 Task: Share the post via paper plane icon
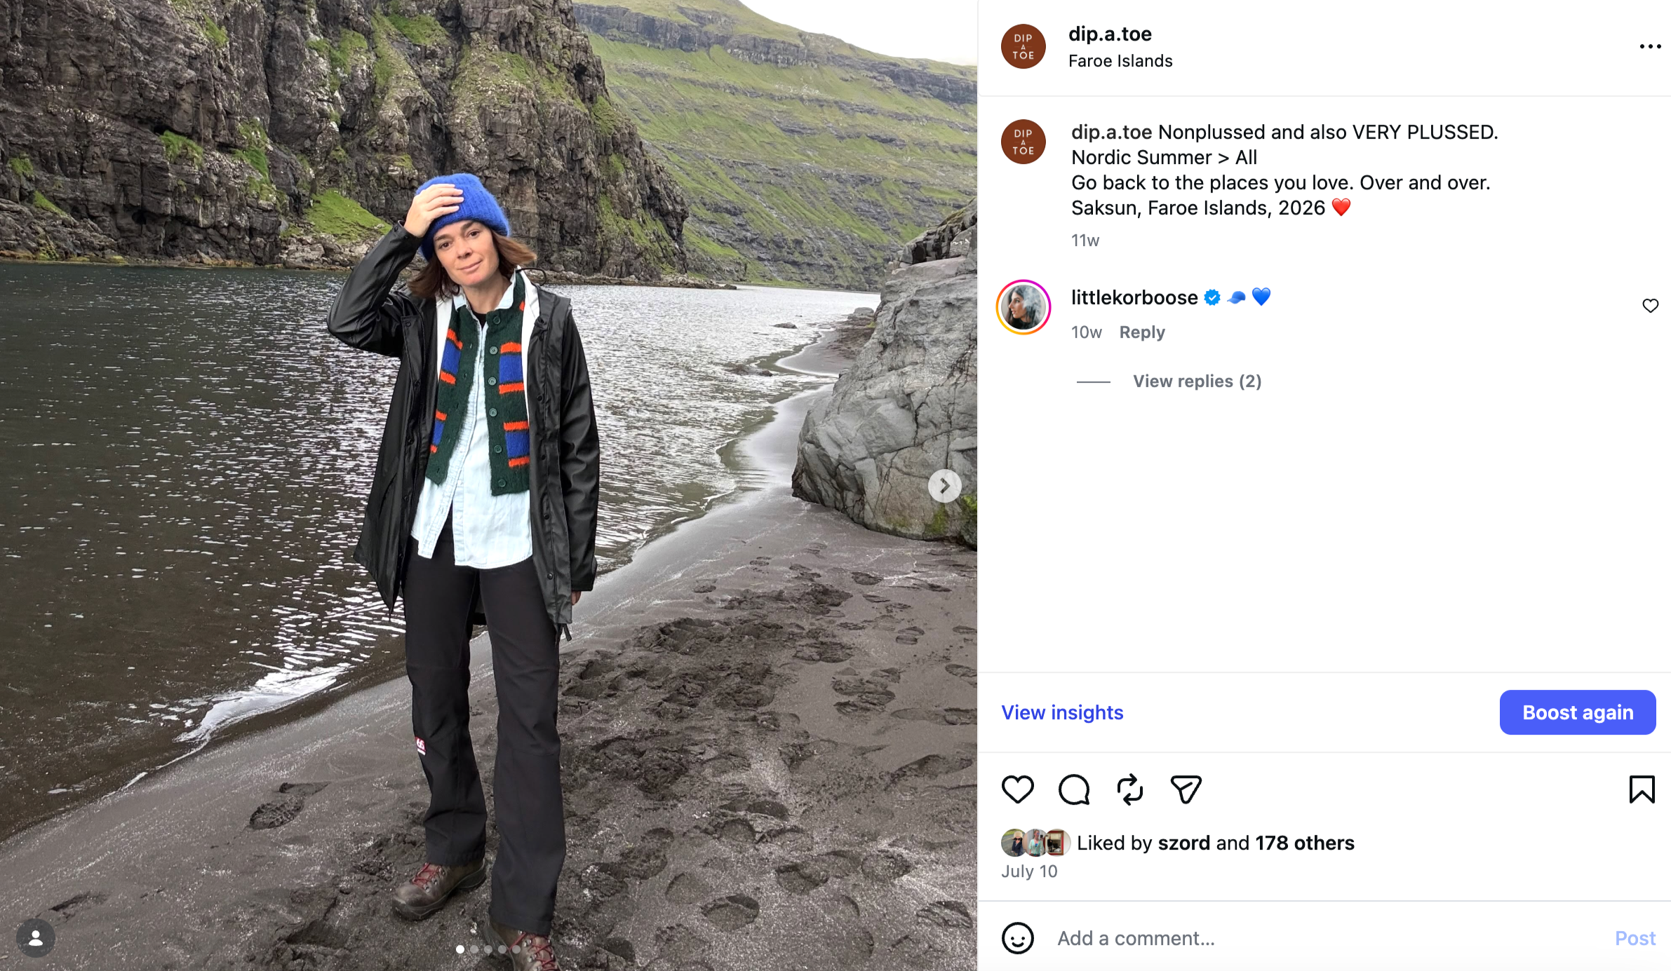(1186, 789)
